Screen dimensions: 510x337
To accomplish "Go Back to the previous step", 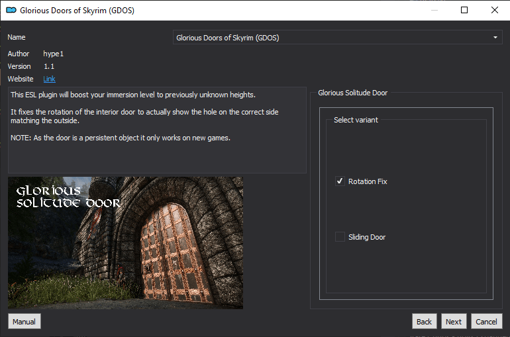I will click(x=424, y=321).
